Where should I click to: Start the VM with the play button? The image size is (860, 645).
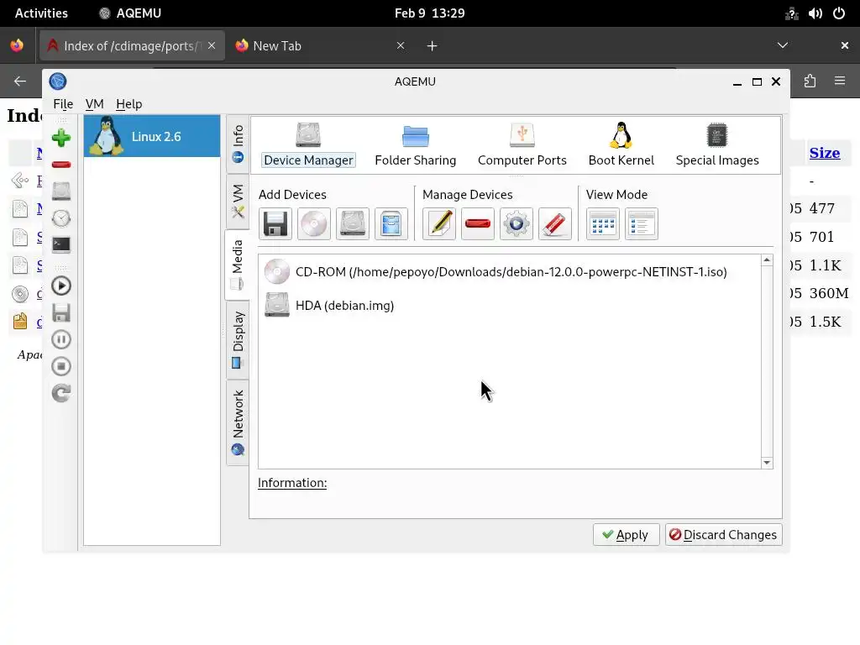[x=60, y=286]
